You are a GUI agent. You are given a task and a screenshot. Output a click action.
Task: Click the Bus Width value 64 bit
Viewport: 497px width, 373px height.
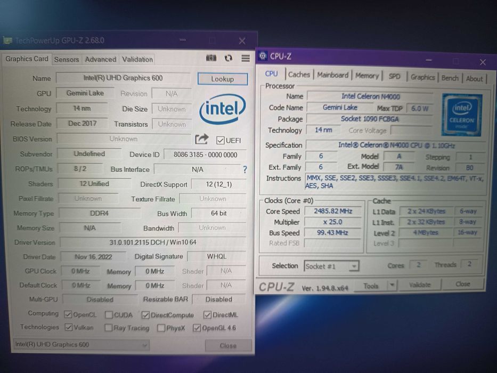[219, 214]
